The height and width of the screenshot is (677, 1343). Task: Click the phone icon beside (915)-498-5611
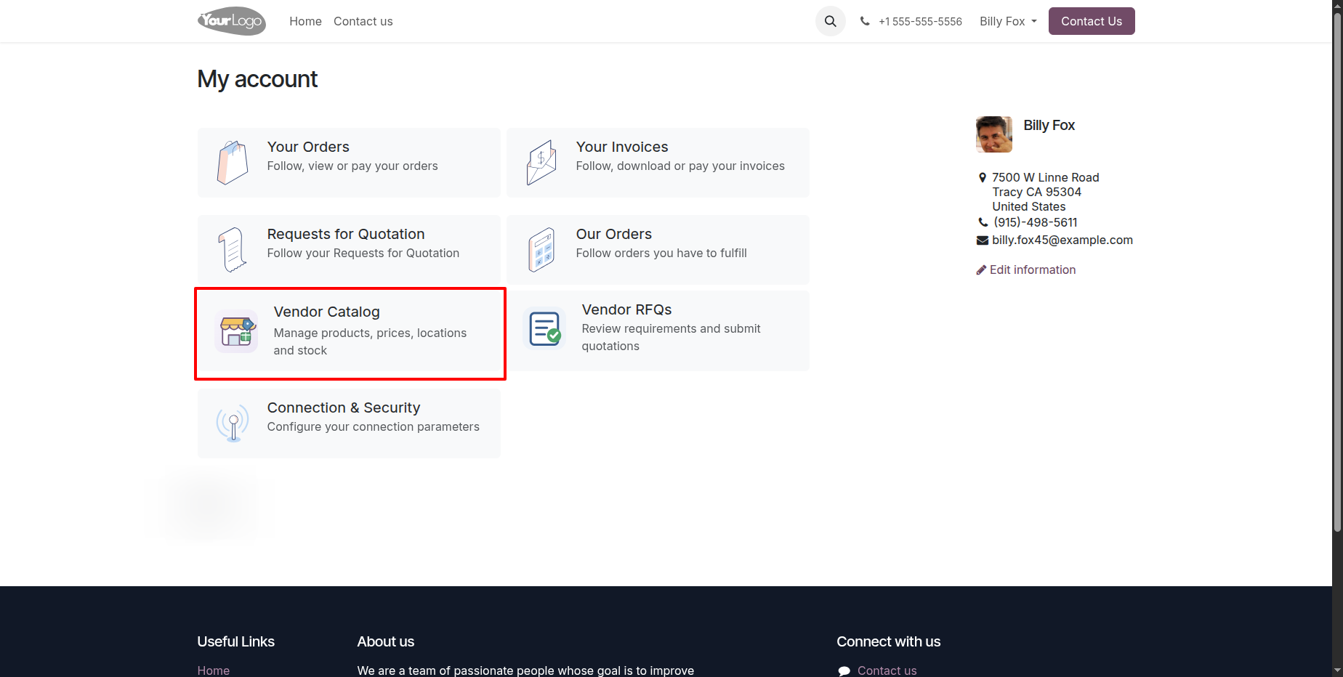click(983, 223)
